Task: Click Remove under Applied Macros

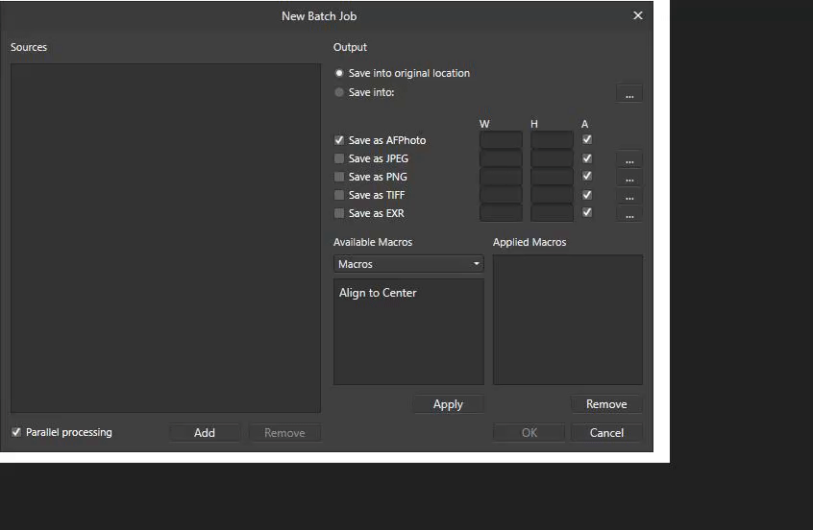Action: pyautogui.click(x=606, y=404)
